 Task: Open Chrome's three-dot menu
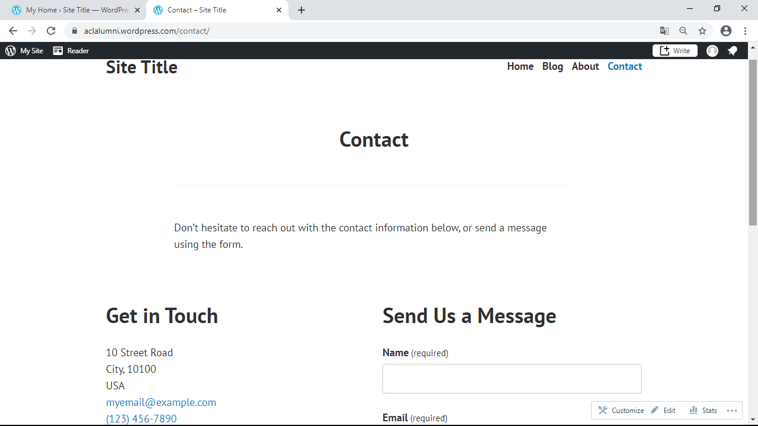(x=745, y=31)
